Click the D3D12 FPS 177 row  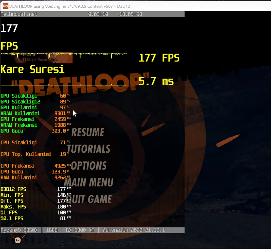tap(36, 189)
